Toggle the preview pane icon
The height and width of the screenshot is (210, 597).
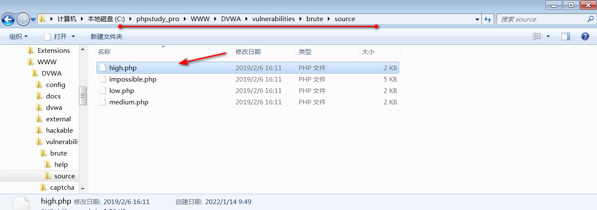pos(566,37)
